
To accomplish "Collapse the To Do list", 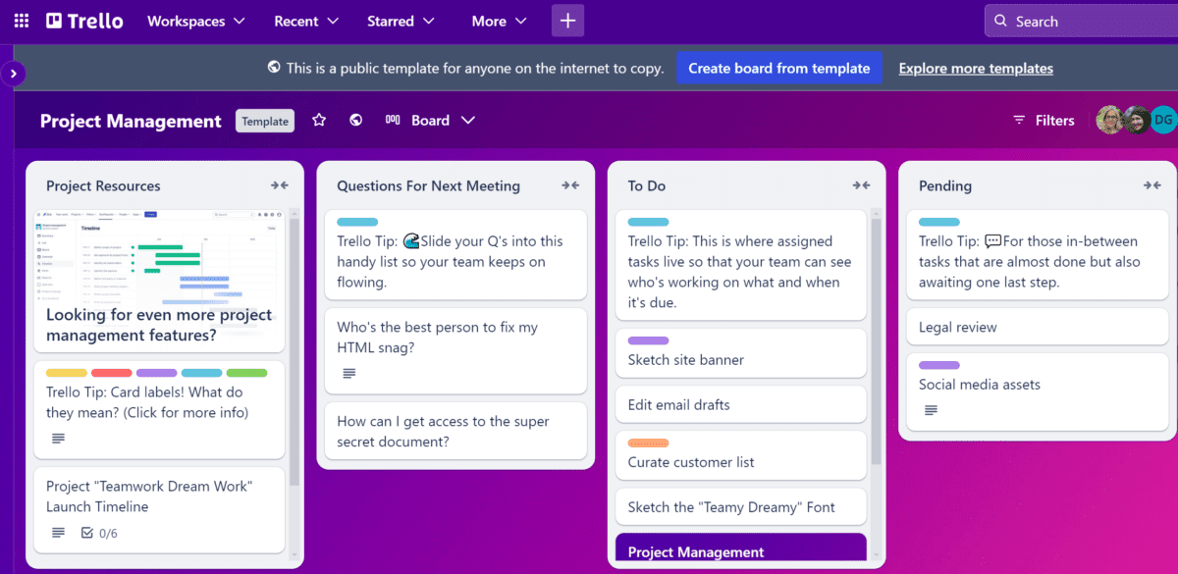I will (x=861, y=185).
